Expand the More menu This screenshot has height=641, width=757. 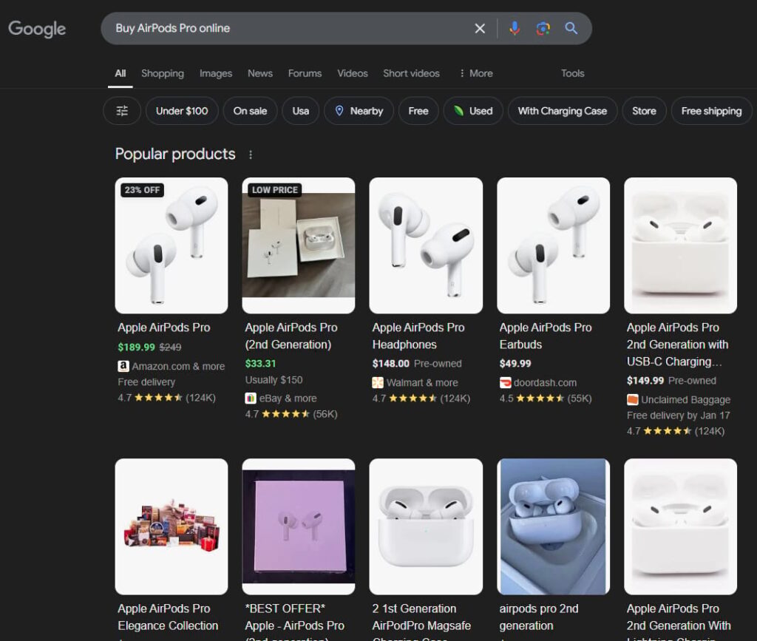(476, 73)
